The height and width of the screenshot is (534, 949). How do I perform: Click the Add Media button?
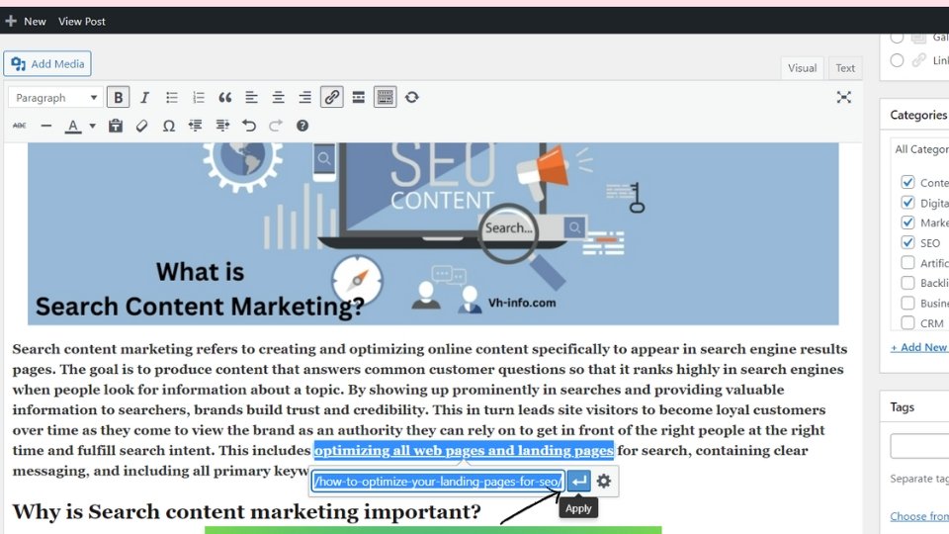(47, 63)
